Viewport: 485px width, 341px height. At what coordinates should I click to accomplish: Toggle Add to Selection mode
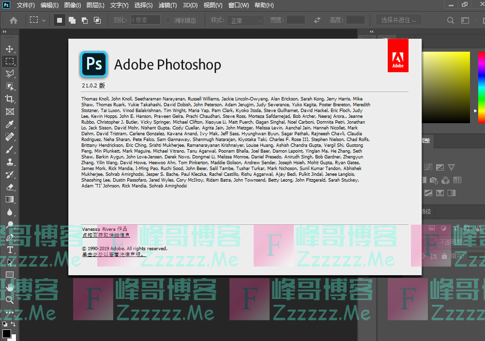point(72,20)
